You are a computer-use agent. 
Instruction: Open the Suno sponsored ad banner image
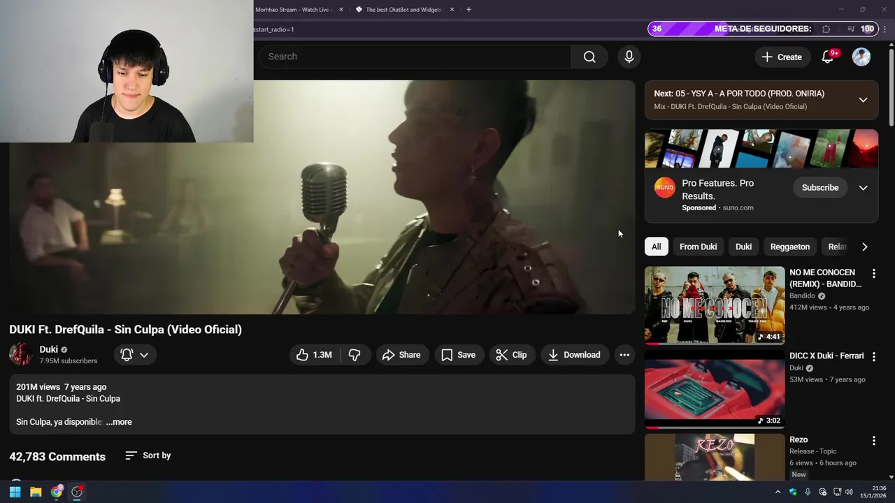(761, 148)
